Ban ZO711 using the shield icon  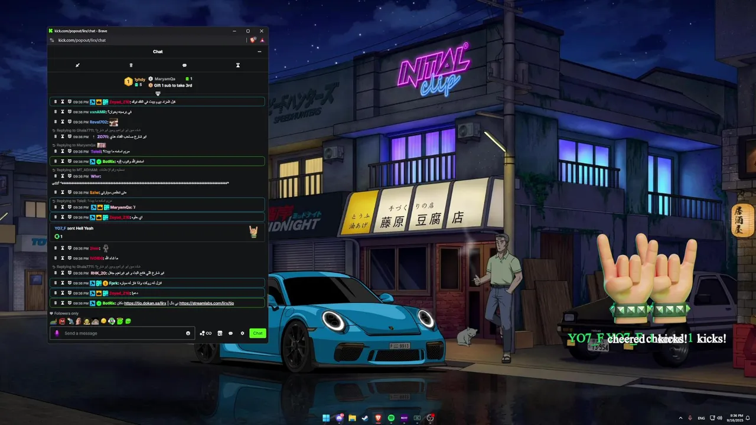69,136
